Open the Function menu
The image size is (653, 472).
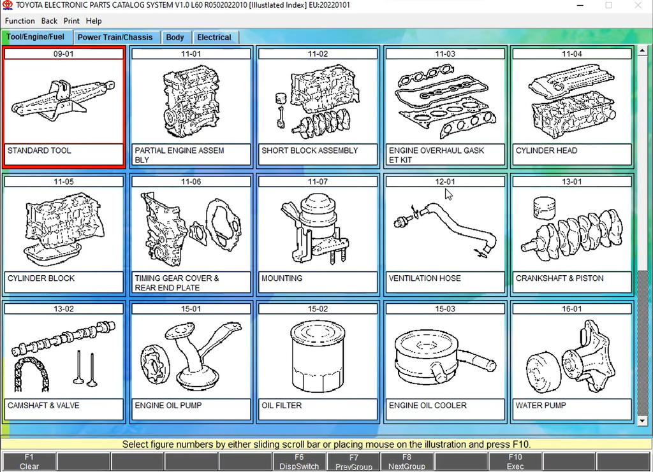click(20, 21)
